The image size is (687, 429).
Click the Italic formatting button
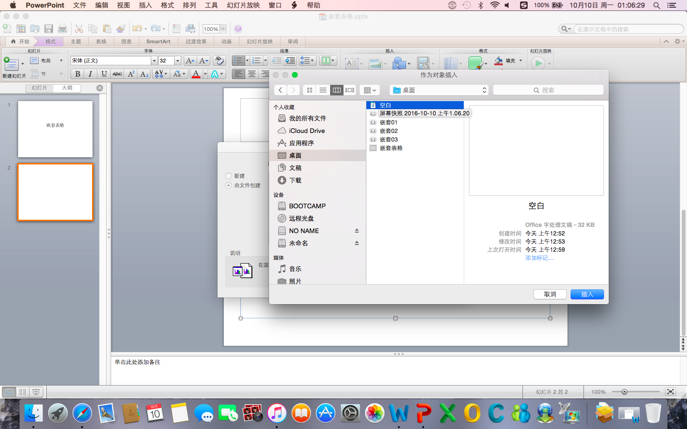90,74
